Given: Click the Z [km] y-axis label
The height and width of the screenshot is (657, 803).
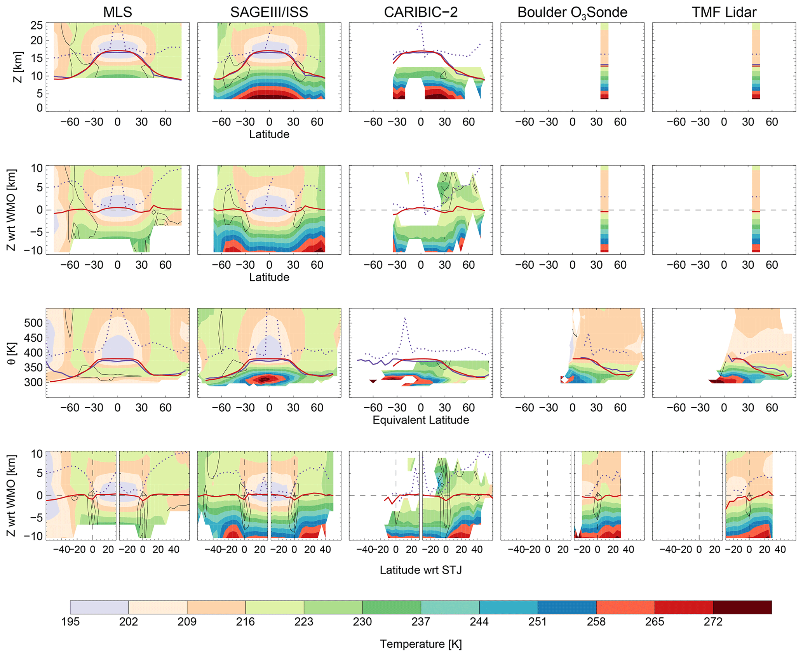Looking at the screenshot, I should [x=18, y=67].
